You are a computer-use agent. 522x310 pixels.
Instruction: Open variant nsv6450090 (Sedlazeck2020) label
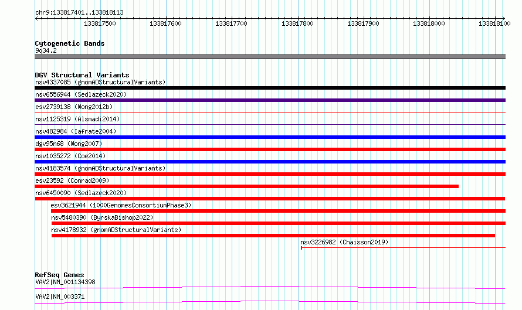coord(81,193)
